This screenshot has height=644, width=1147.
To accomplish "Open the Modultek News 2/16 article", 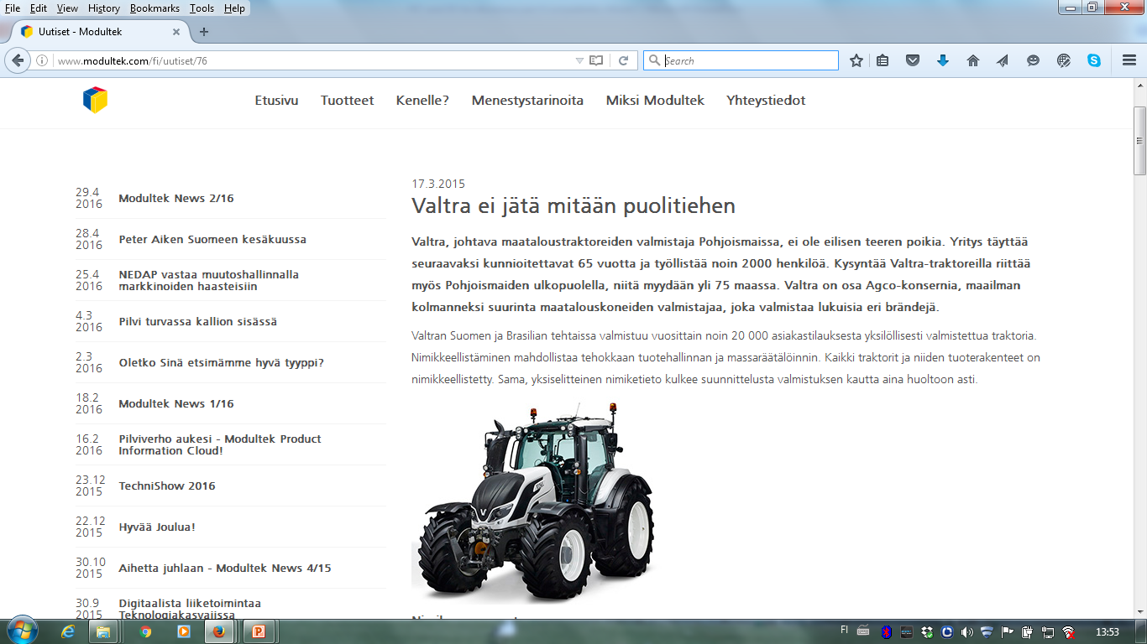I will click(x=176, y=199).
